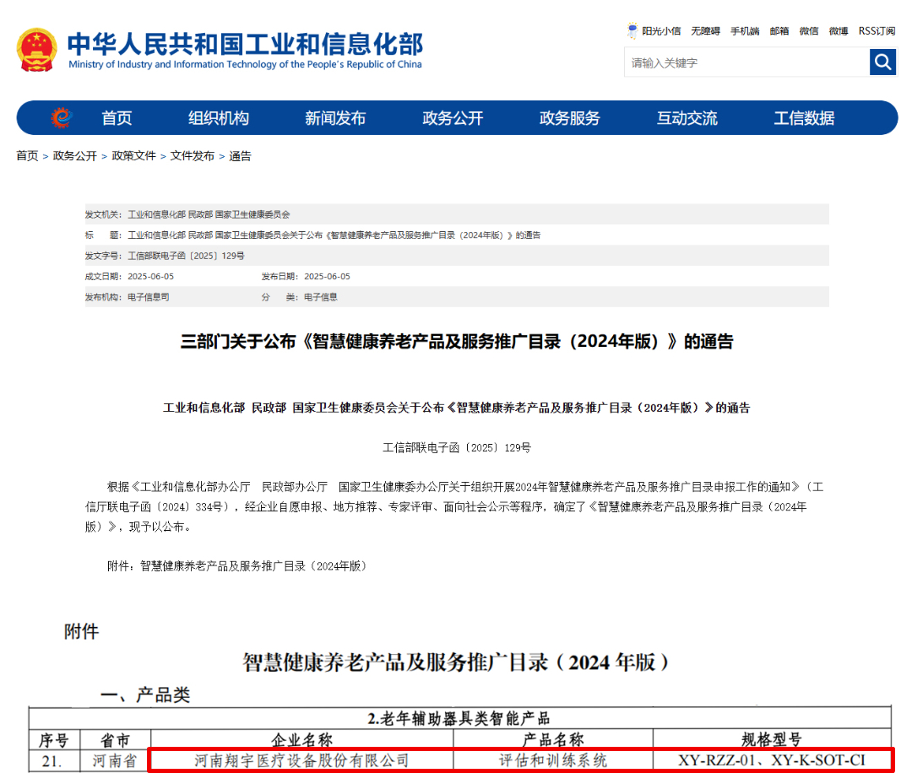Click the 一、产品类 section heading

tap(145, 695)
